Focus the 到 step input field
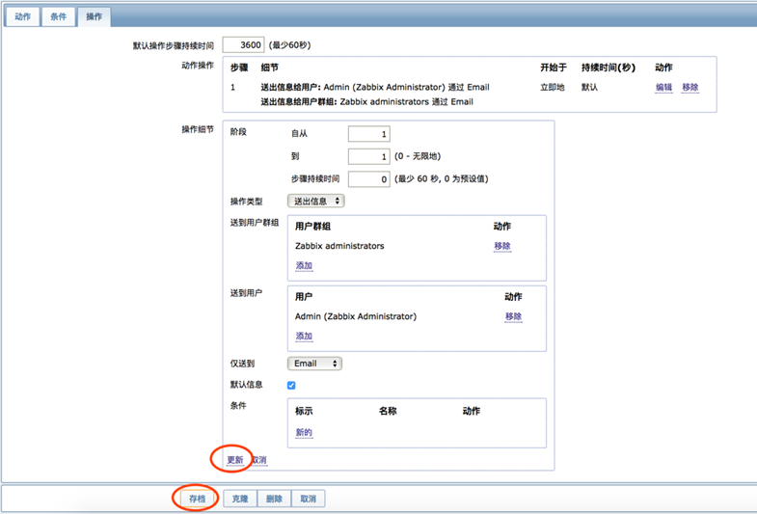The image size is (757, 514). 368,156
